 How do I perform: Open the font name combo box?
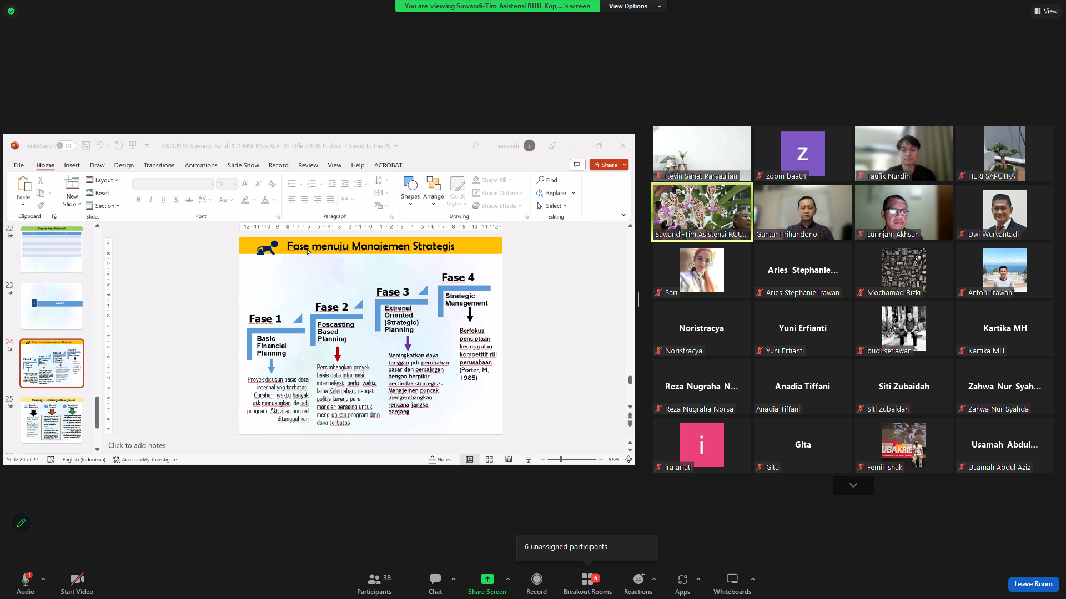[174, 184]
